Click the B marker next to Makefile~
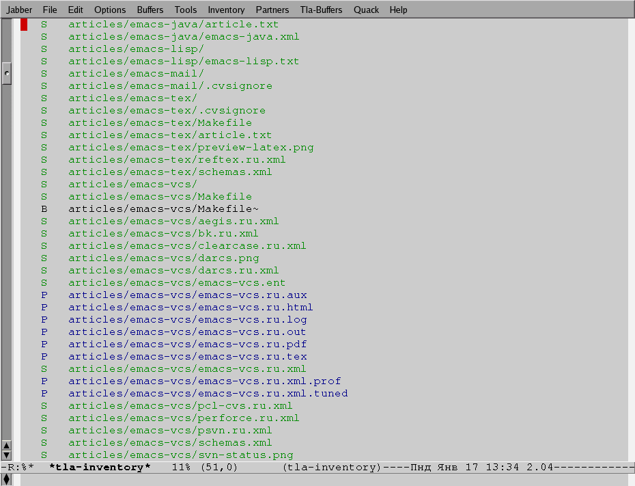 44,209
